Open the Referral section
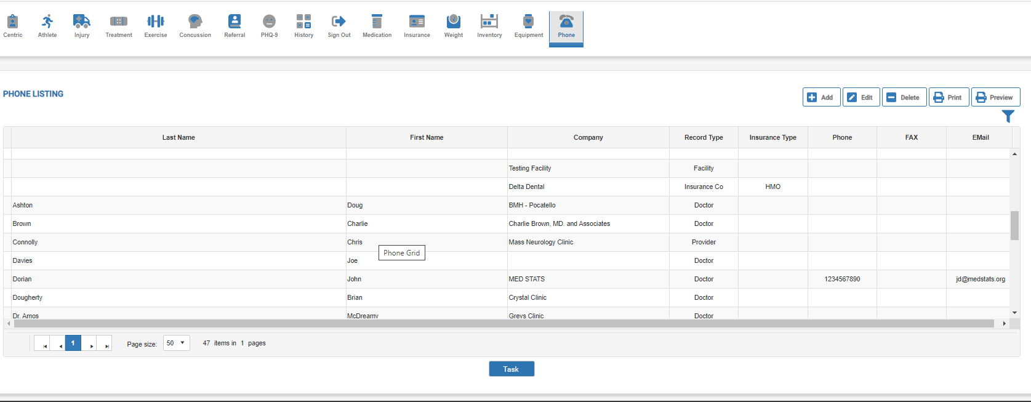The height and width of the screenshot is (402, 1031). coord(235,26)
